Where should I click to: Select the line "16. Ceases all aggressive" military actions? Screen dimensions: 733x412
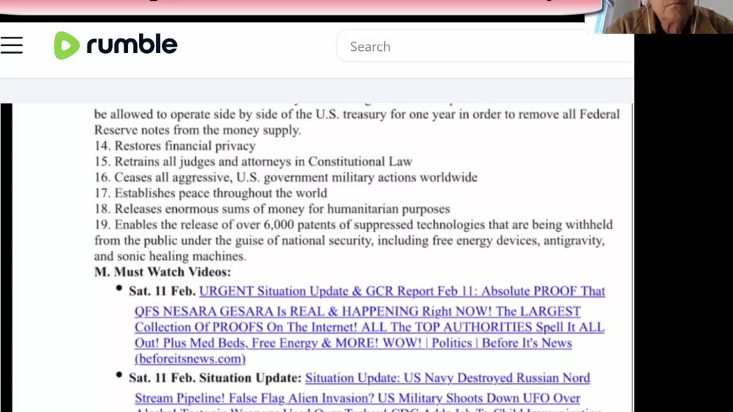click(x=286, y=177)
